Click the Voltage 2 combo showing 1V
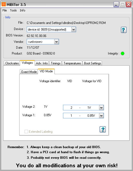 (x=83, y=108)
